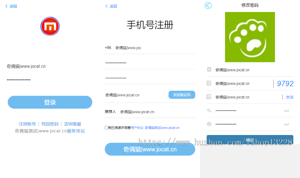Open the 奇偶猫测试www.jocat.cn link after 用户协议
The width and height of the screenshot is (300, 178).
pos(162,128)
